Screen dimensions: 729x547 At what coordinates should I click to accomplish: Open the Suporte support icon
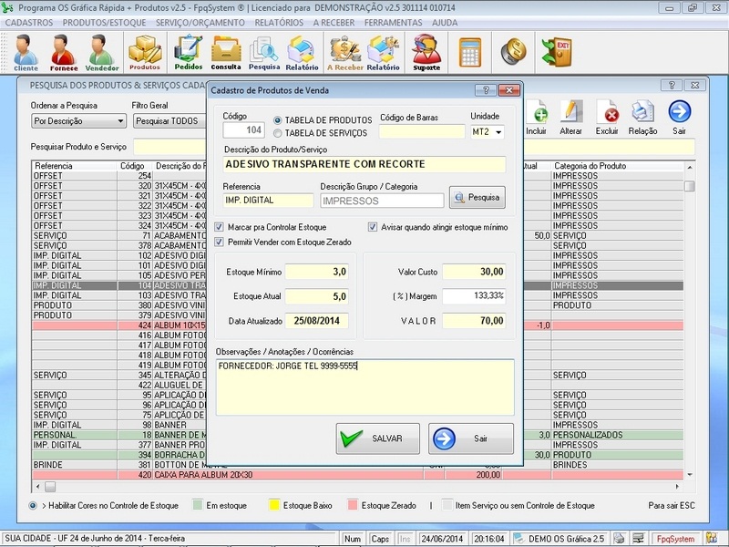[426, 53]
